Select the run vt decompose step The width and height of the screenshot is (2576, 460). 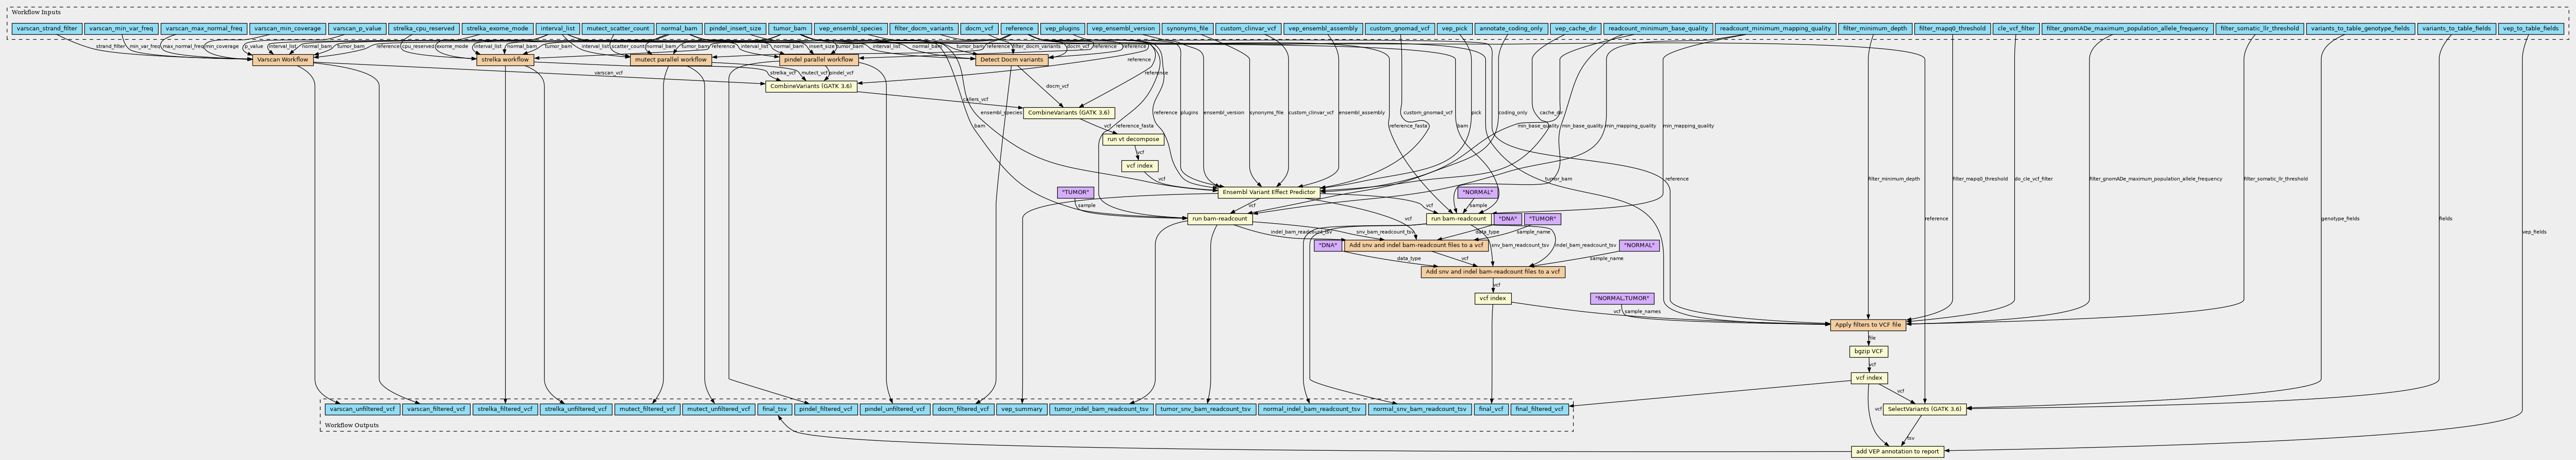pos(1133,139)
